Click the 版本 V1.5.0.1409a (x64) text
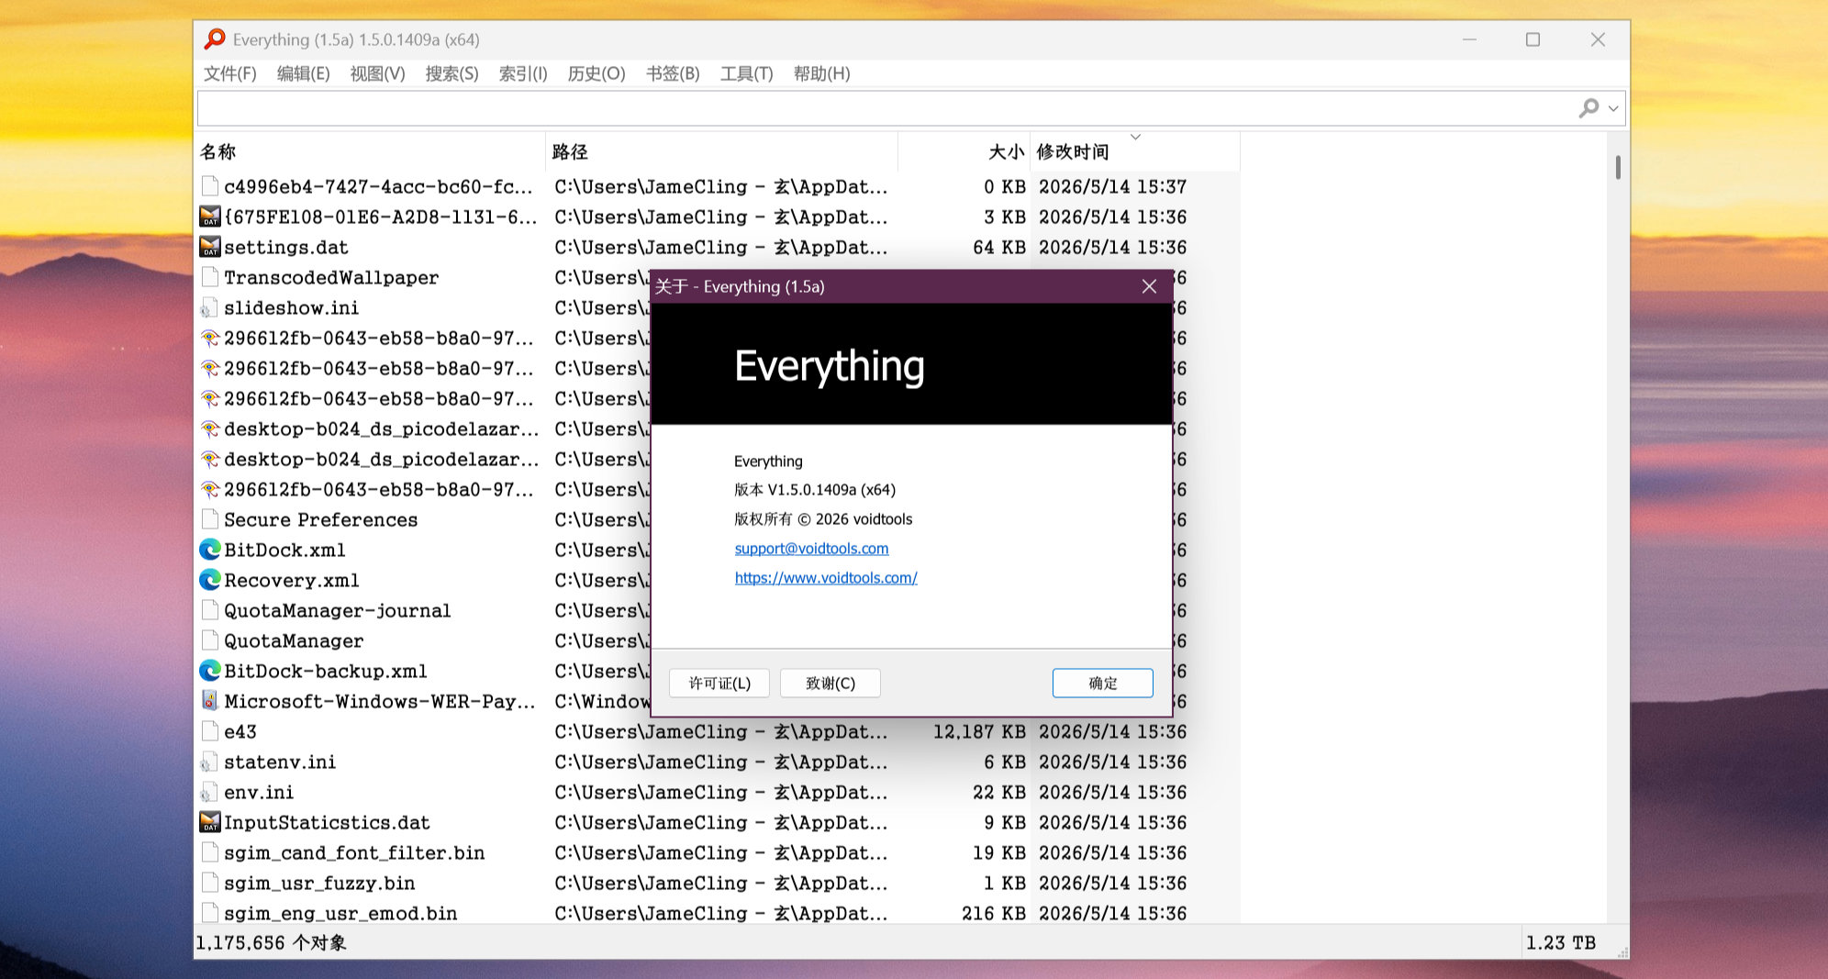The width and height of the screenshot is (1828, 979). pyautogui.click(x=815, y=490)
